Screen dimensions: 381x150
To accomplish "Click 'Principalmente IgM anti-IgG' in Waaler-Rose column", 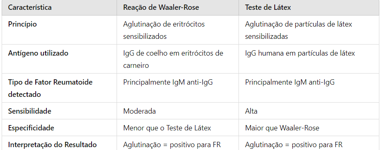I will [x=168, y=82].
